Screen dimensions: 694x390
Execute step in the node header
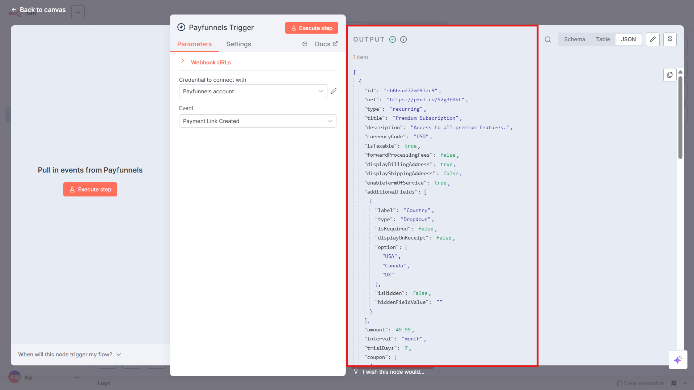(x=312, y=28)
